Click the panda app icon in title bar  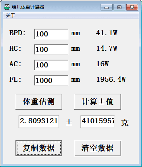(7, 7)
